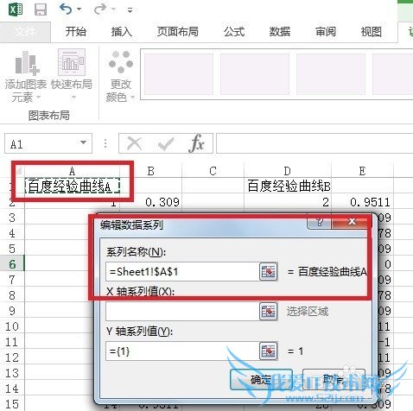
Task: Switch to the 数据 ribbon tab
Action: point(280,31)
